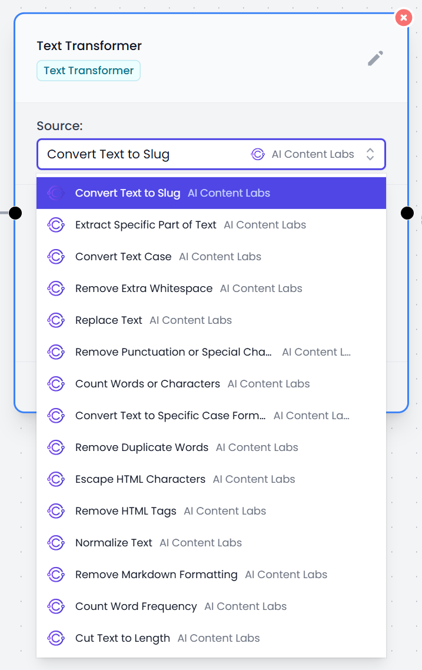The image size is (422, 670).
Task: Choose Extract Specific Part of Text option
Action: (x=211, y=225)
